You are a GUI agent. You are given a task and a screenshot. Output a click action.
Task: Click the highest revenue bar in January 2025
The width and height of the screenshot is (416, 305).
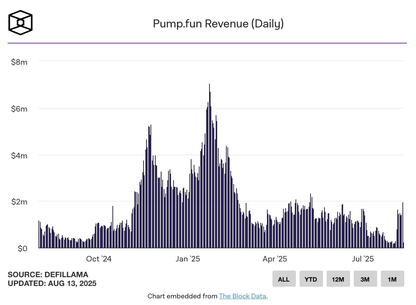click(x=209, y=166)
